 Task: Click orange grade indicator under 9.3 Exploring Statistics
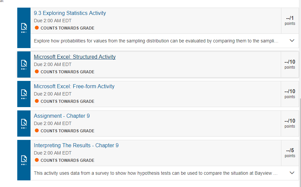point(37,28)
